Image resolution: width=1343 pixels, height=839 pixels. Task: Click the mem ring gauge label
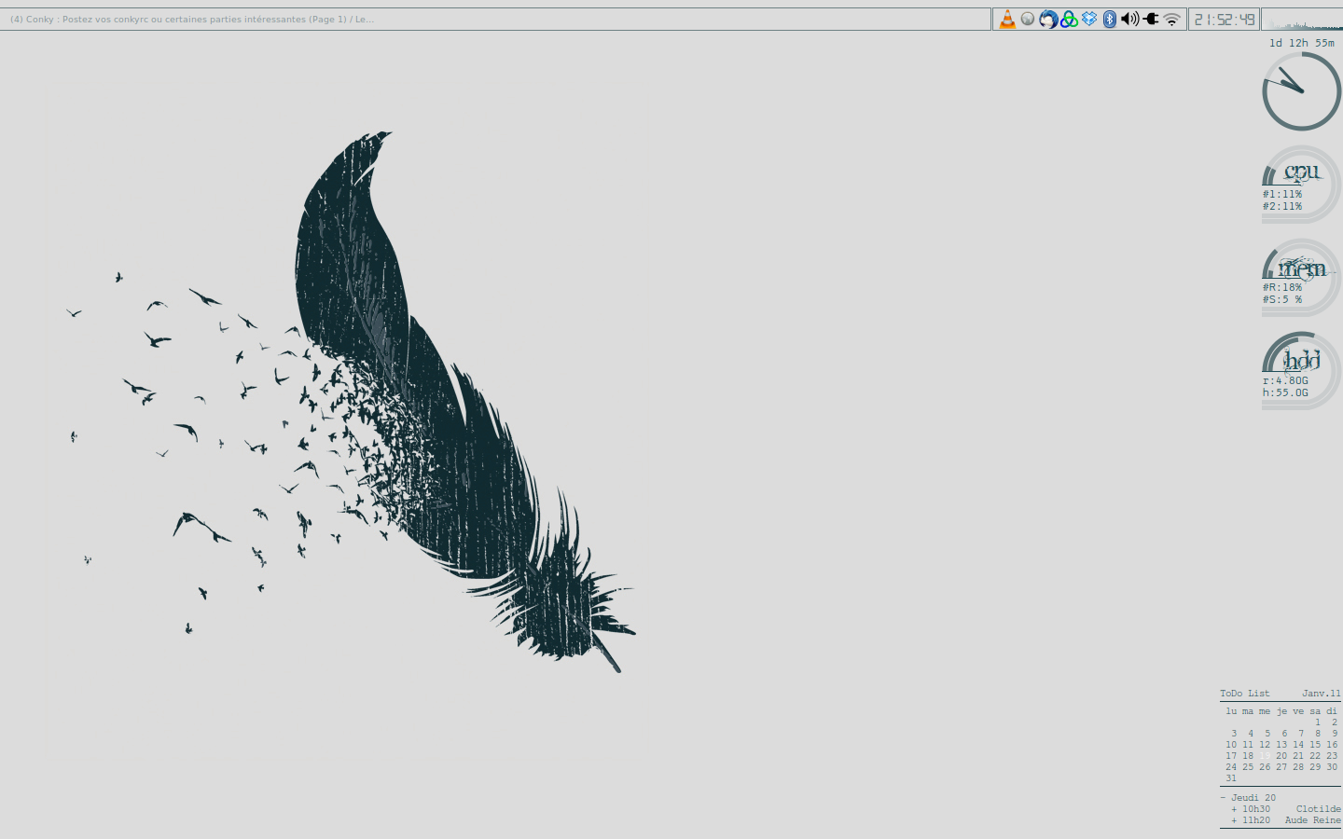coord(1302,268)
